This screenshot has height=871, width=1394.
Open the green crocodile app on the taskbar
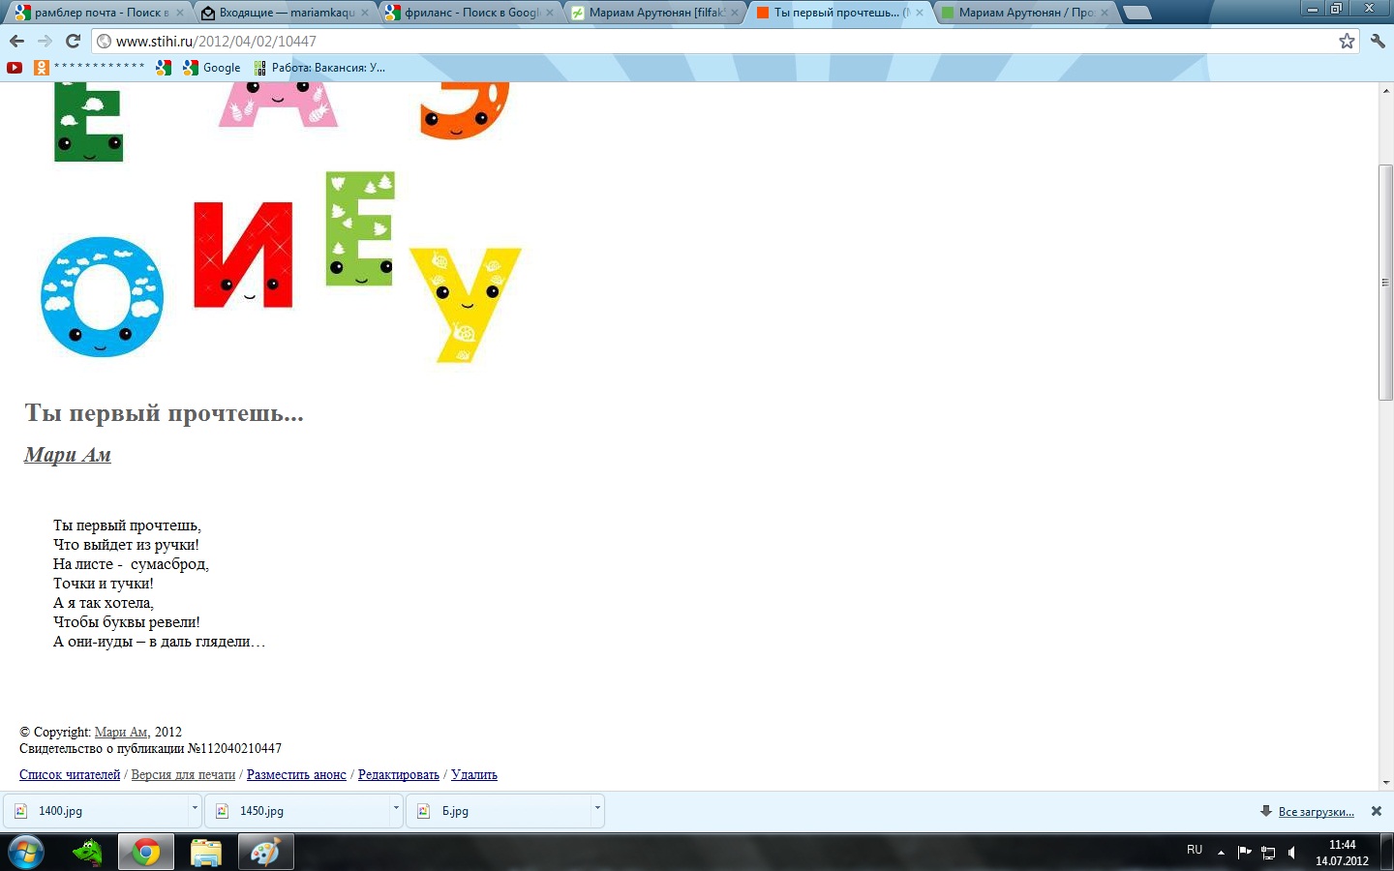tap(87, 853)
